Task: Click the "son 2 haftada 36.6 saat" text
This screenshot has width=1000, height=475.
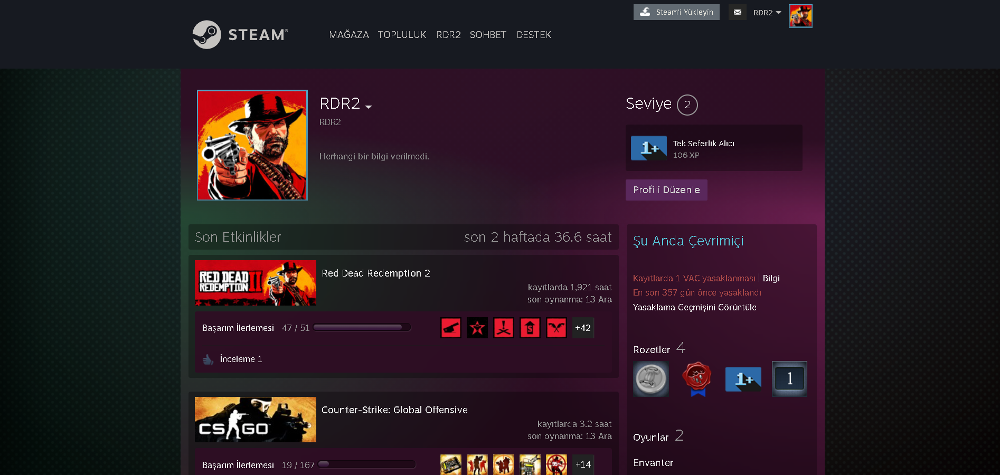Action: (x=537, y=237)
